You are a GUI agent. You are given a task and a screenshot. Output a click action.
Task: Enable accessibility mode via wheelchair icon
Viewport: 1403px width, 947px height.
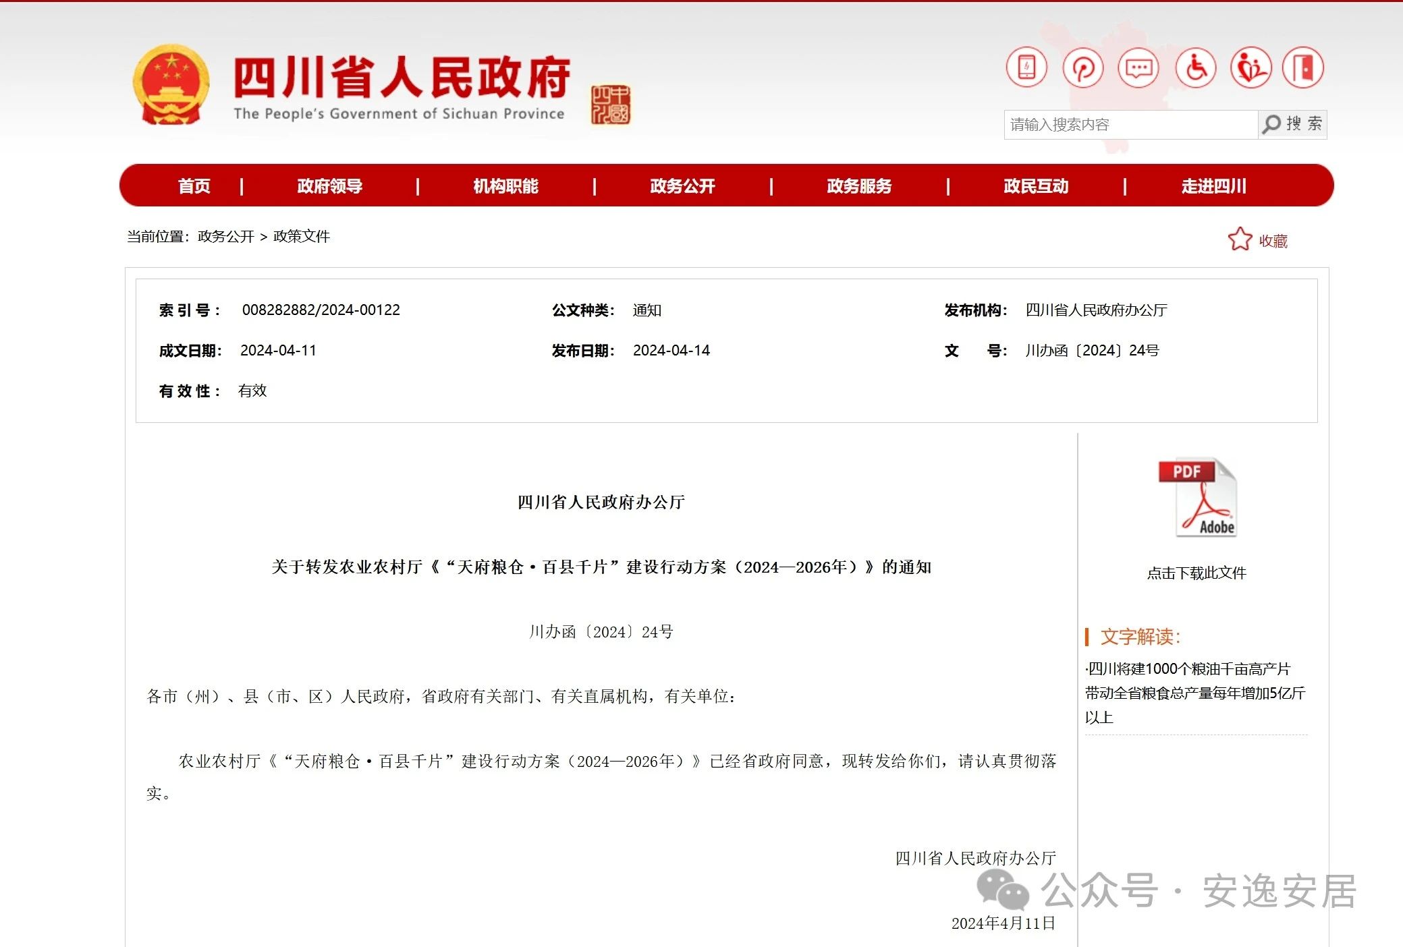pos(1195,67)
